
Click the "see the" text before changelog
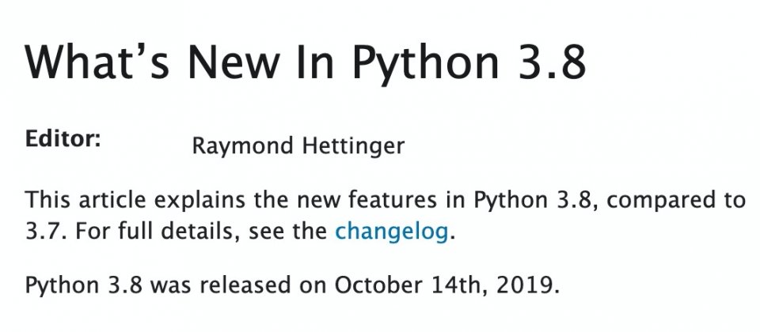[288, 232]
